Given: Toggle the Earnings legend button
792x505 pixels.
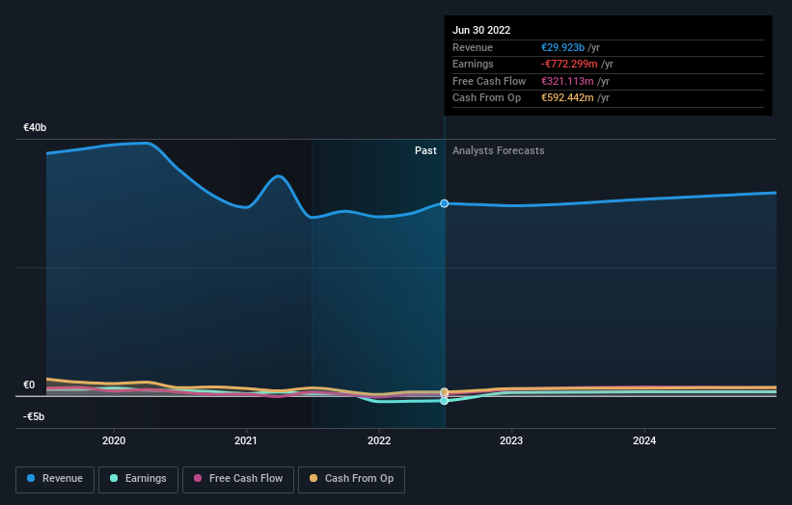Looking at the screenshot, I should 138,479.
